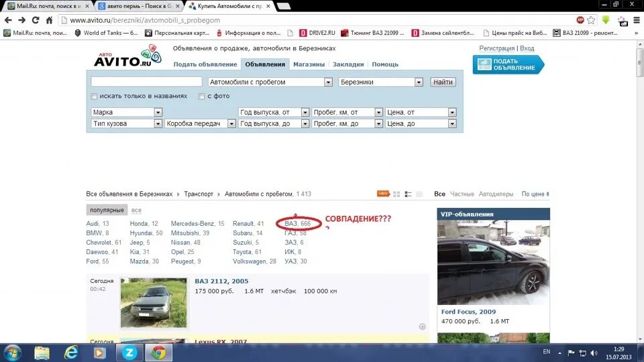Go back with the browser back arrow
This screenshot has width=644, height=362.
(8, 20)
